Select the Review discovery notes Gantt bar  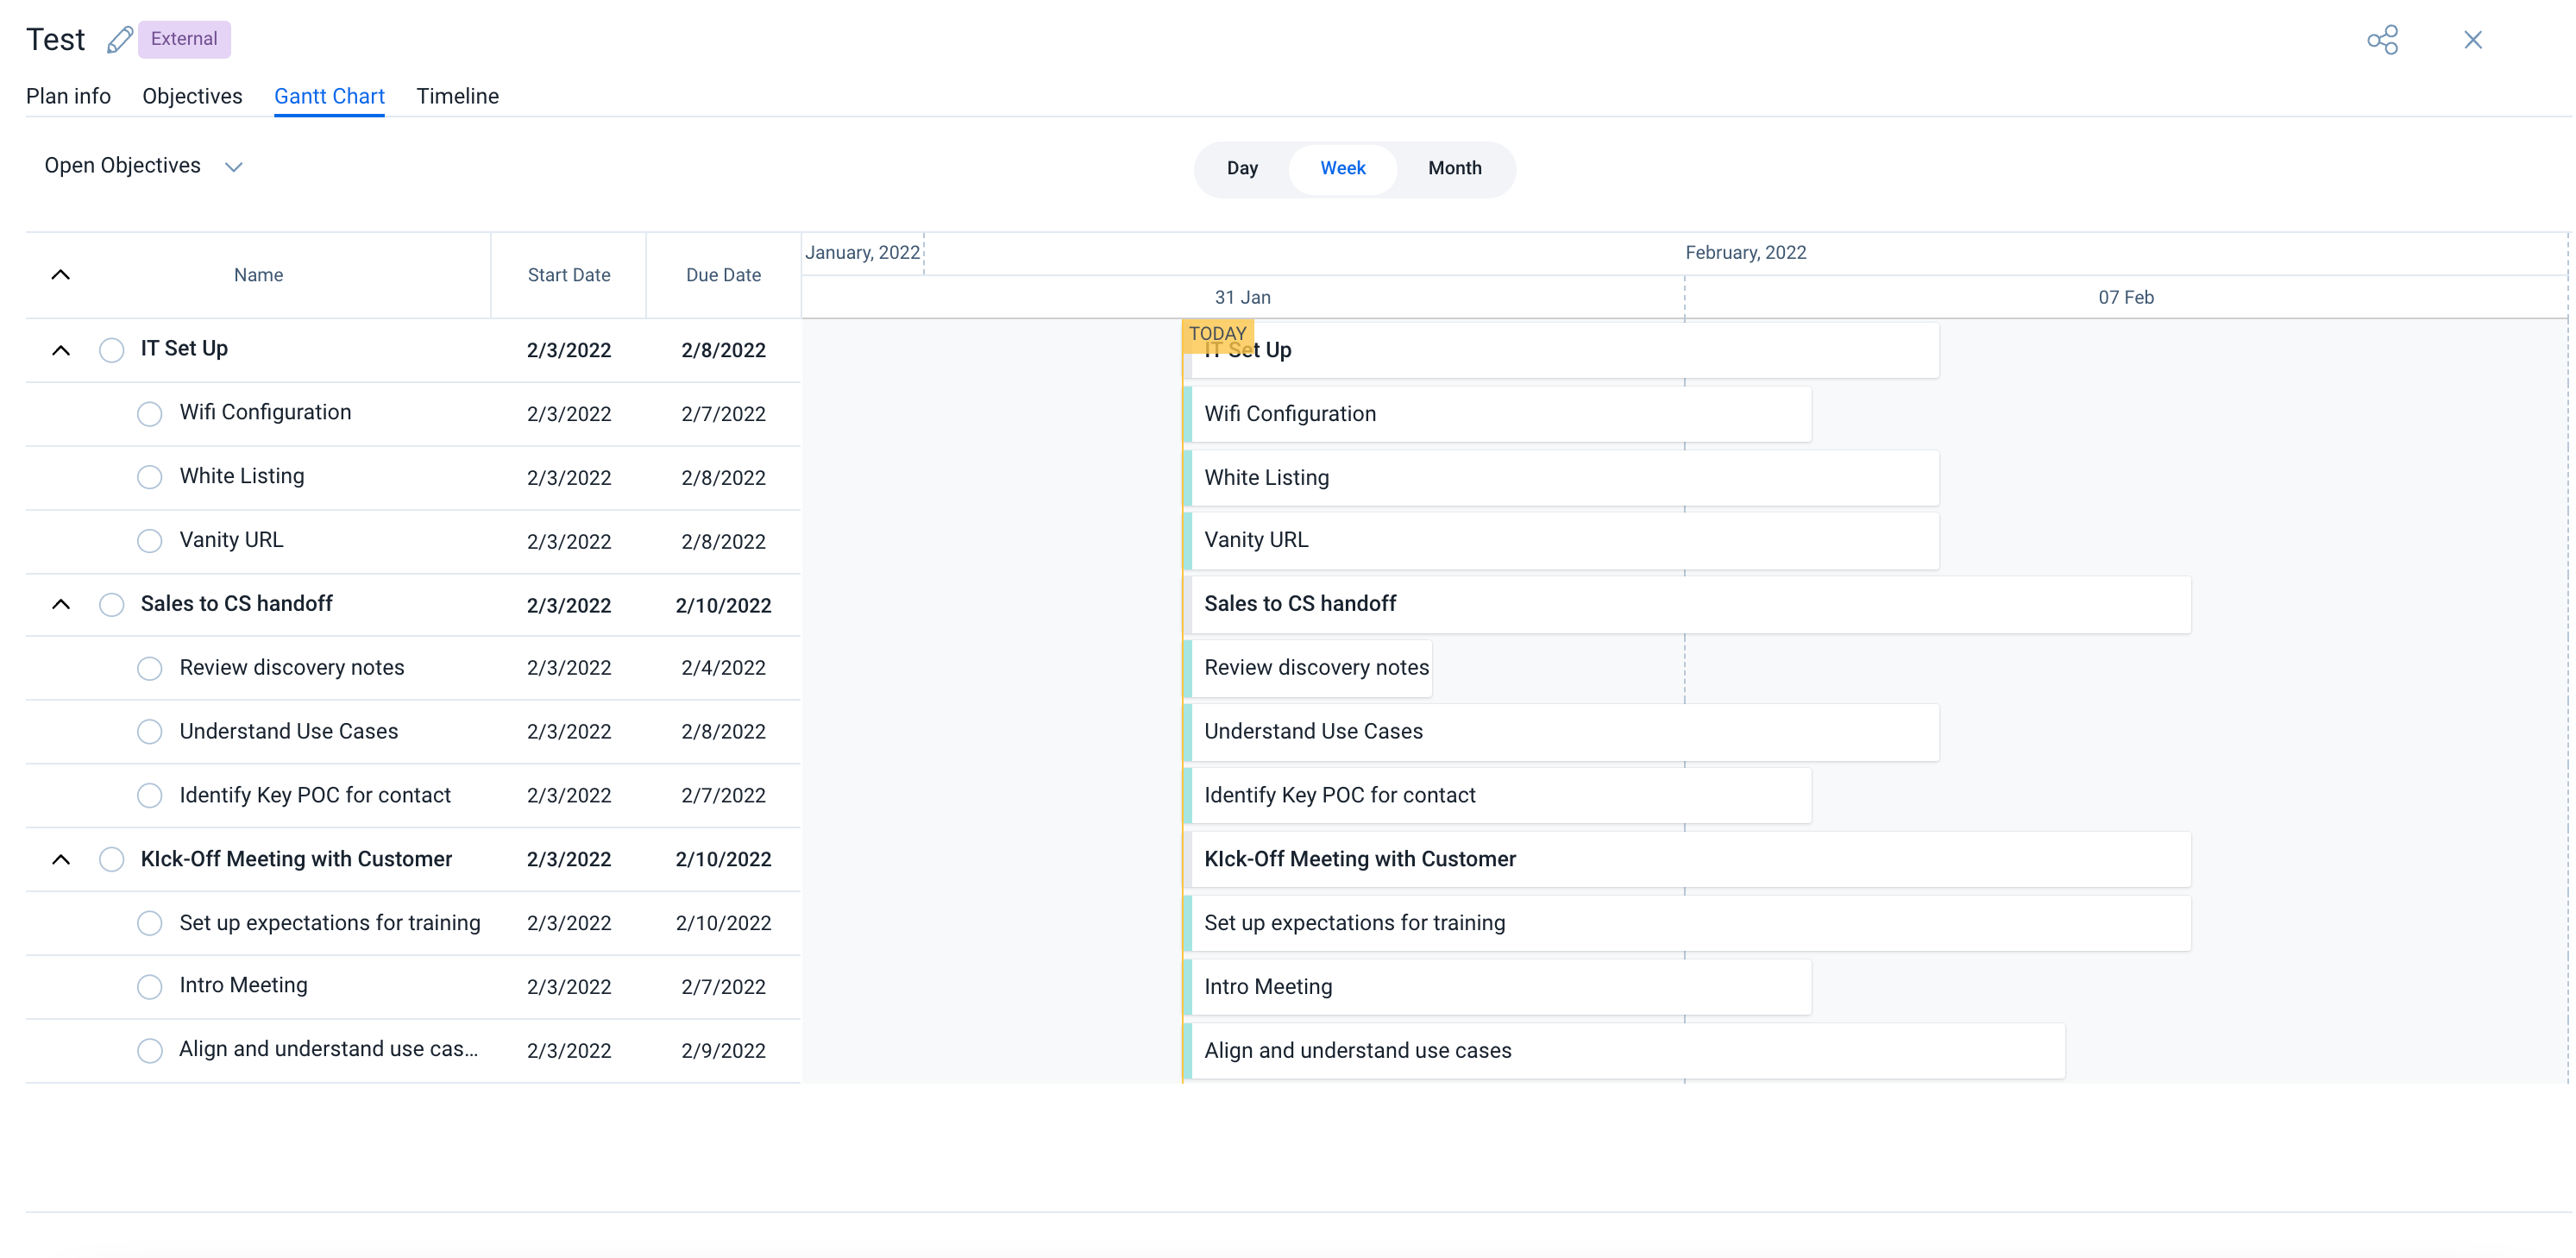(1308, 668)
